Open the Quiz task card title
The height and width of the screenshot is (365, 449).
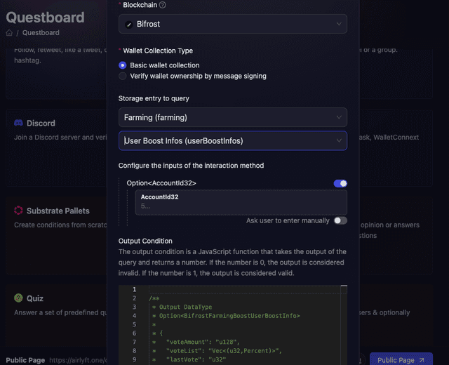(x=34, y=298)
